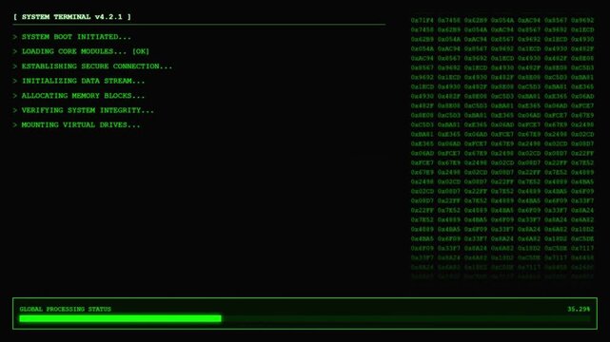Select the "SYSTEM BOOT INITIATED..." log line

[72, 37]
